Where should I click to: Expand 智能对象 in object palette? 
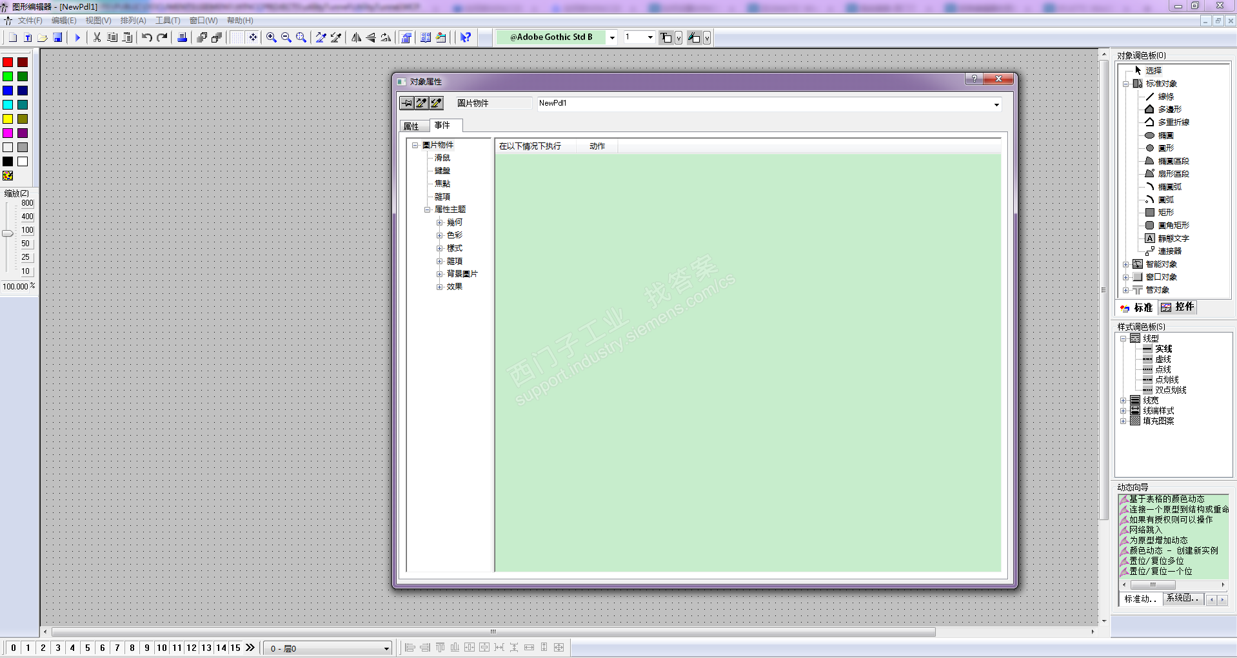1125,264
